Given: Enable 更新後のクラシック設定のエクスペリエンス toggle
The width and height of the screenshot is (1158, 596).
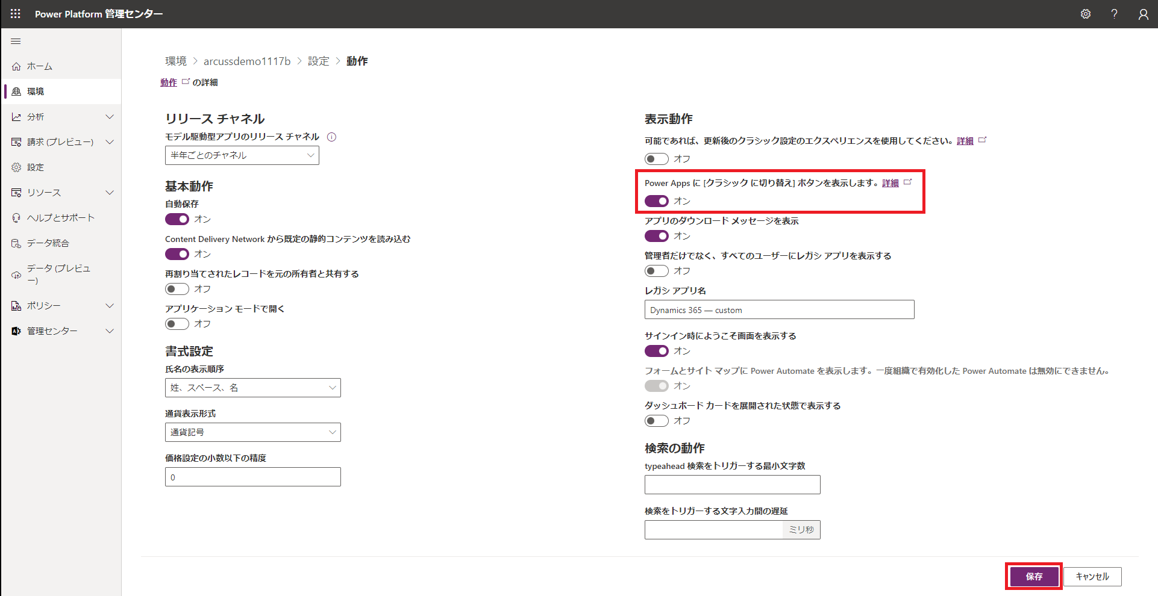Looking at the screenshot, I should pyautogui.click(x=657, y=159).
